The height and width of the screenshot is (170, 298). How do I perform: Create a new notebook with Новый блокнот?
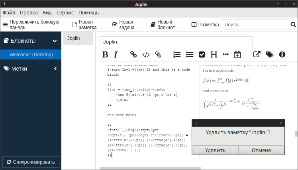point(163,25)
